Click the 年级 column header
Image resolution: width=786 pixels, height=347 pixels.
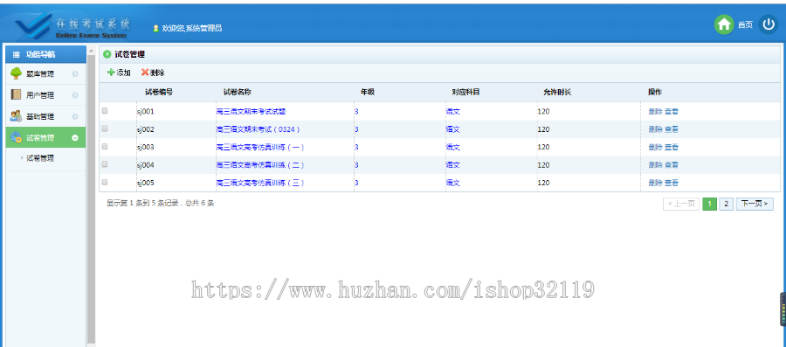[x=368, y=93]
